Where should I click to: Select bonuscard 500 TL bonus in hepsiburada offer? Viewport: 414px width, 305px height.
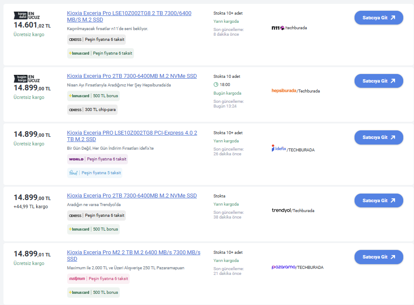(x=93, y=96)
